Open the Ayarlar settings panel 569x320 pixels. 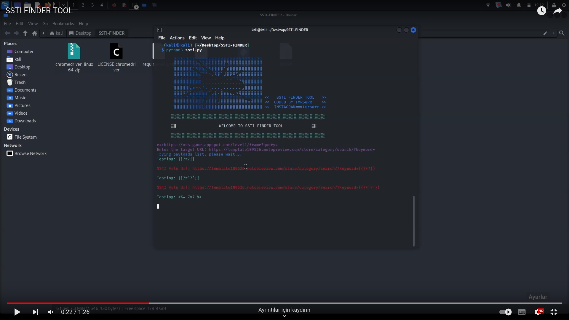[x=538, y=297]
